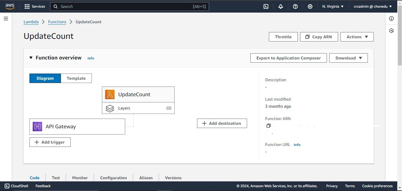The image size is (402, 191).
Task: Open the Download dropdown
Action: tap(348, 58)
